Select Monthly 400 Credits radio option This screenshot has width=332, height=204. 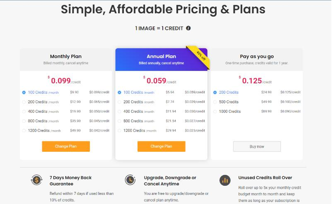click(24, 112)
